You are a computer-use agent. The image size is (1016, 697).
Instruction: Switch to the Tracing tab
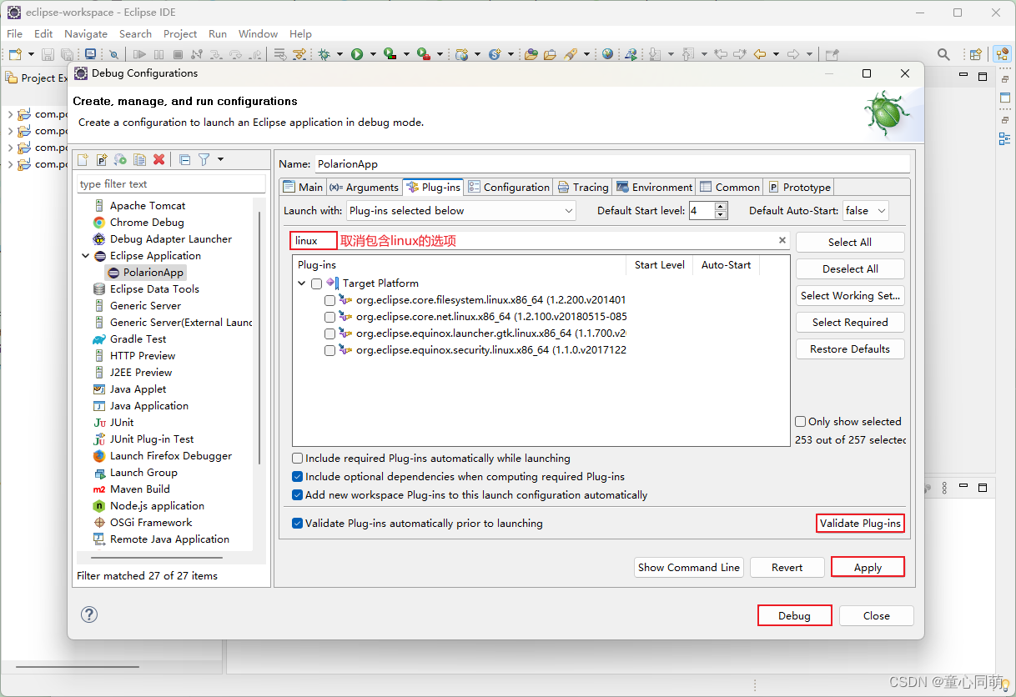point(583,187)
